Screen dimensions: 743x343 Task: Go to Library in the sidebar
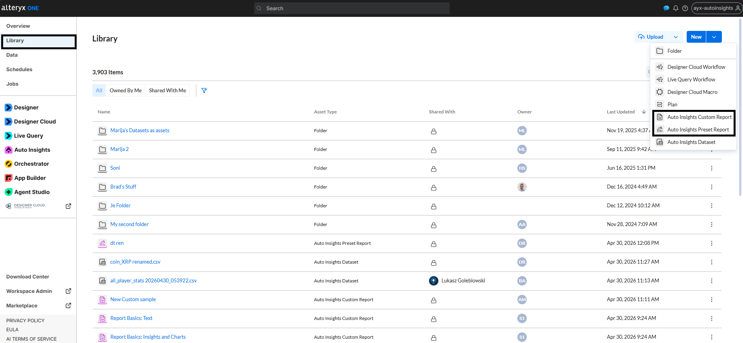pos(38,41)
